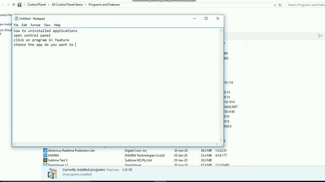Viewport: 325px width, 182px height.
Task: Click publisher SHAREit Technologies Co.Ltd
Action: (x=145, y=155)
